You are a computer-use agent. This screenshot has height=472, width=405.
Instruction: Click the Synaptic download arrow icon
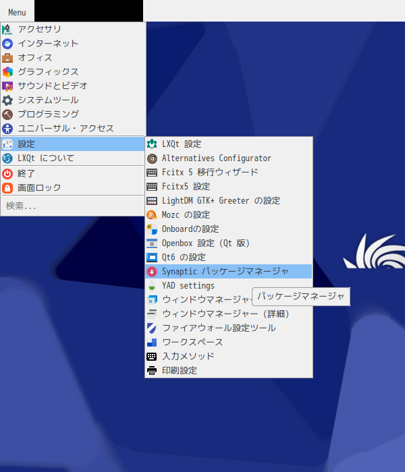coord(152,272)
